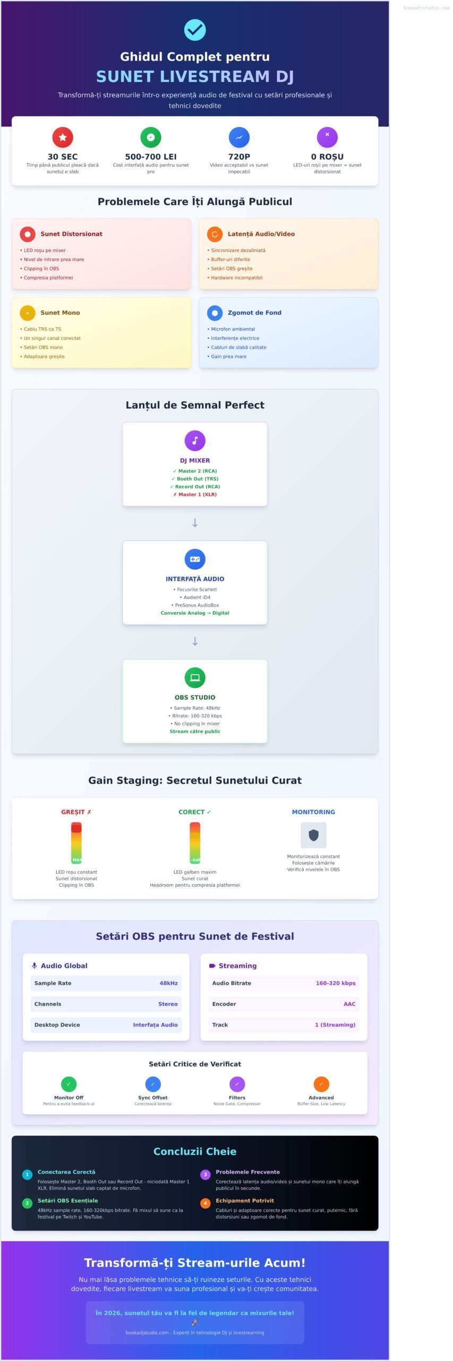This screenshot has height=1361, width=453.
Task: Click the blue Interfață Audio icon
Action: (x=195, y=559)
